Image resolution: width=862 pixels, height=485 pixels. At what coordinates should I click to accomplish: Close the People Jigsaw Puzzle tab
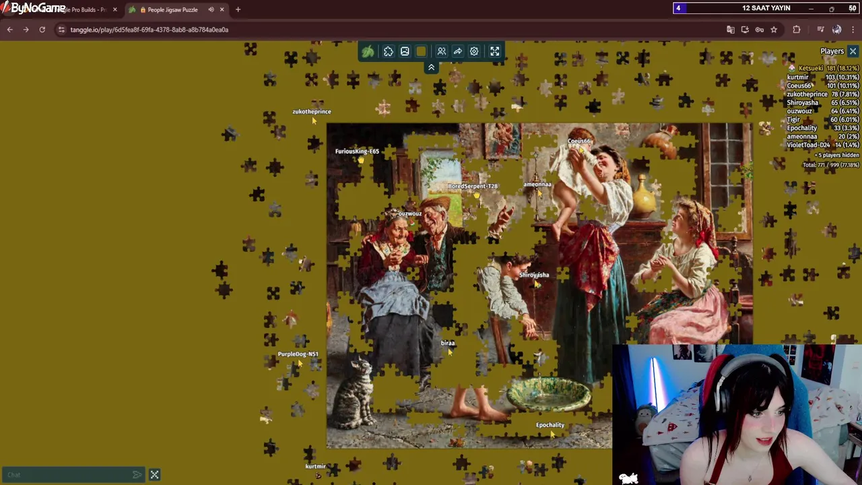coord(222,9)
